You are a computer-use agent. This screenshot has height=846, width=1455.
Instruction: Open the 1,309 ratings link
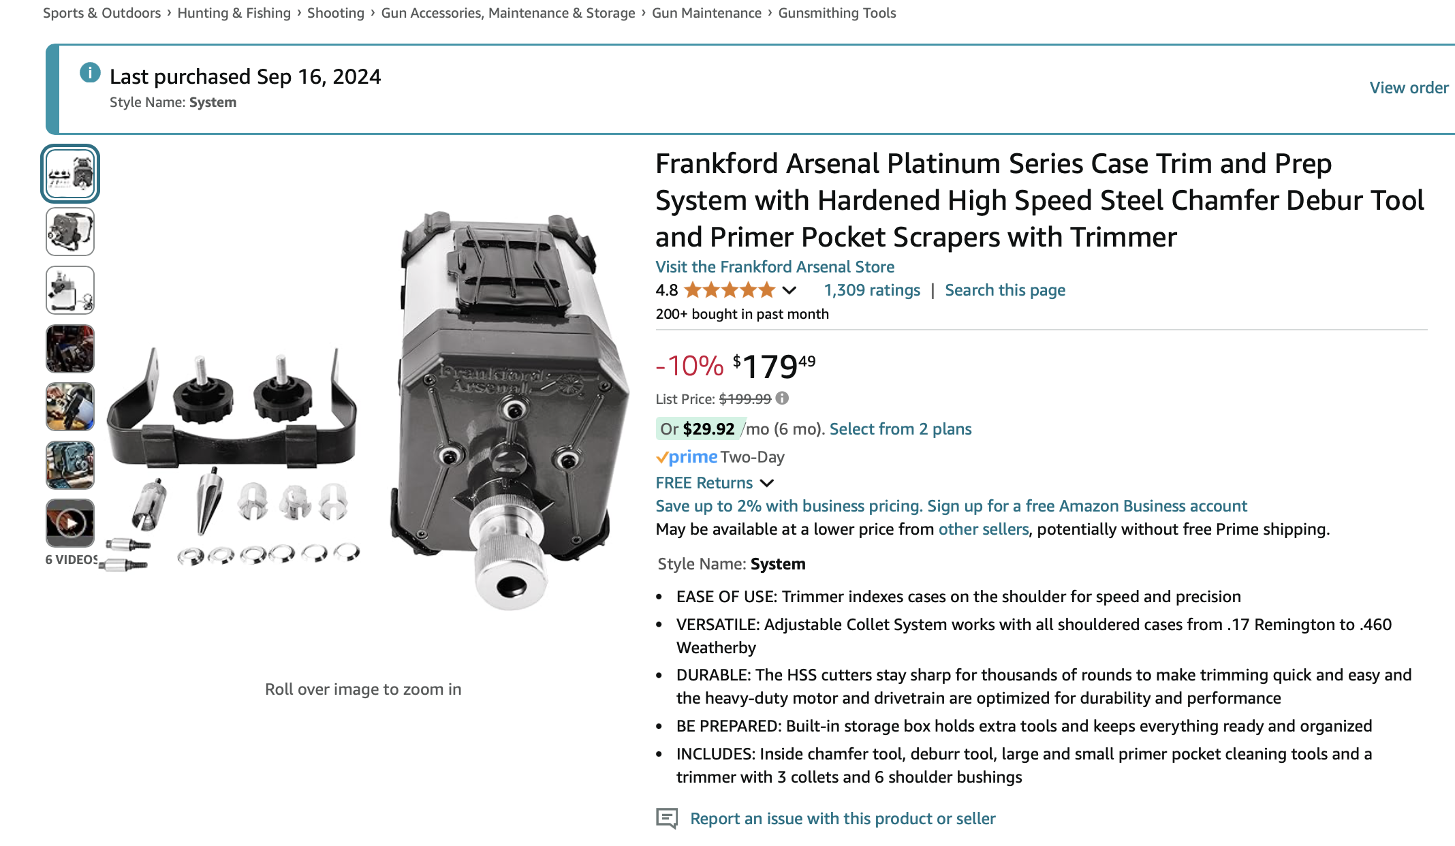point(871,290)
